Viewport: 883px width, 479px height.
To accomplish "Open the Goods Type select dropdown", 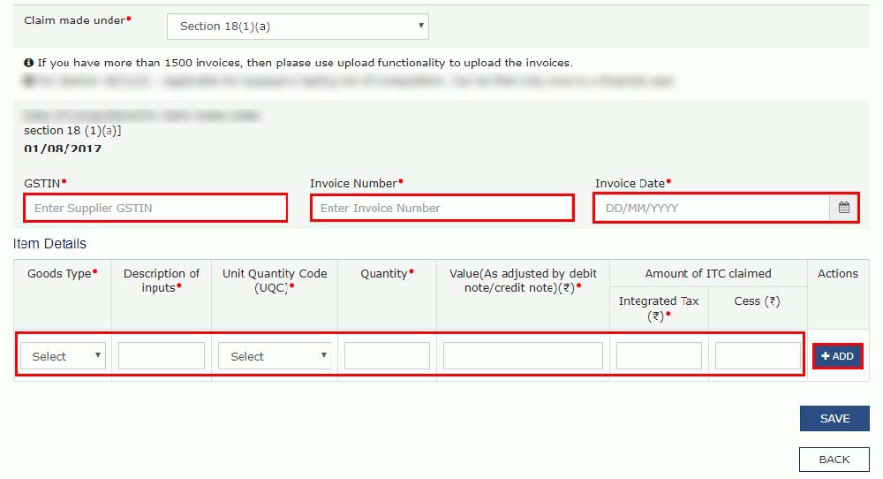I will coord(64,356).
